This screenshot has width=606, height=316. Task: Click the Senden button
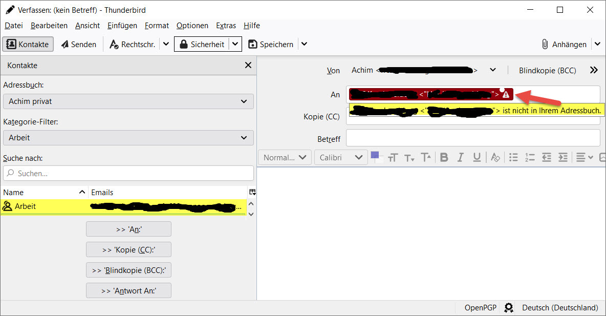[78, 44]
